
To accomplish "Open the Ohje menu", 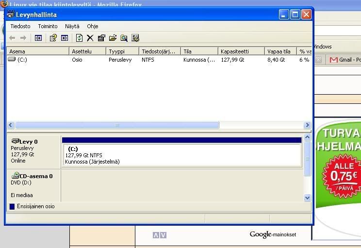I will pos(92,26).
